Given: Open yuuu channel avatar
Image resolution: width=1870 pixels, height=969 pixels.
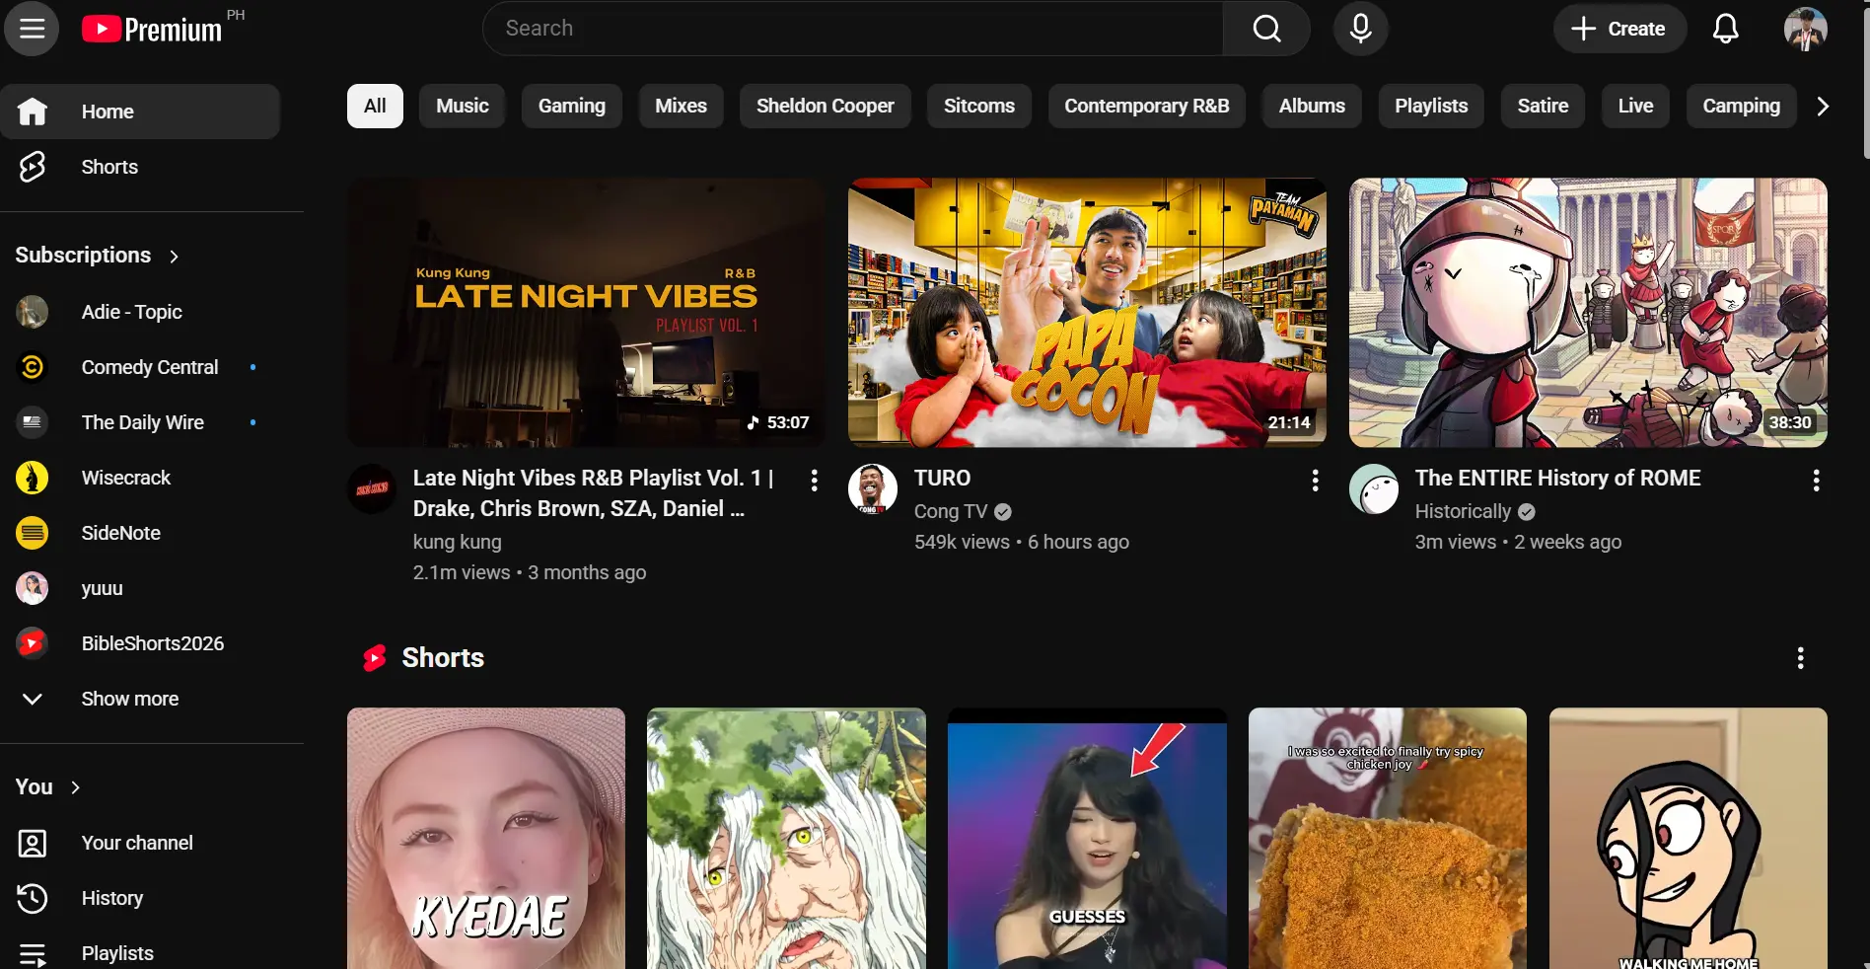Looking at the screenshot, I should [x=33, y=588].
